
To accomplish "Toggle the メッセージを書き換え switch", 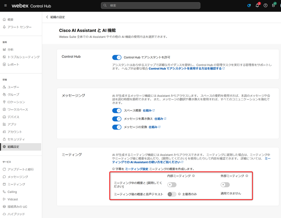I will (117, 119).
